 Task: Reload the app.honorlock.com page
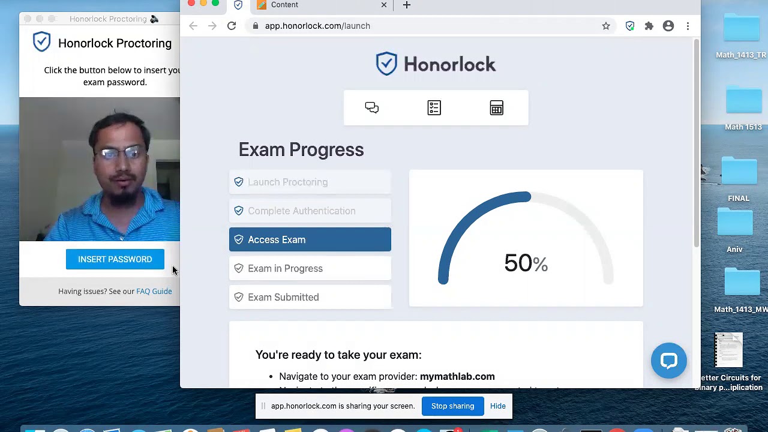(232, 26)
